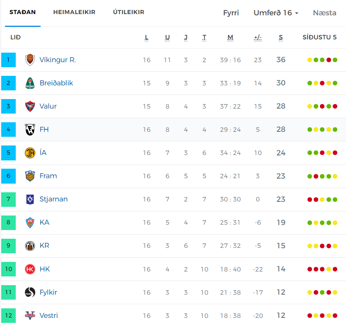Go to next round with Næsta
Viewport: 346px width, 327px height.
pos(324,13)
